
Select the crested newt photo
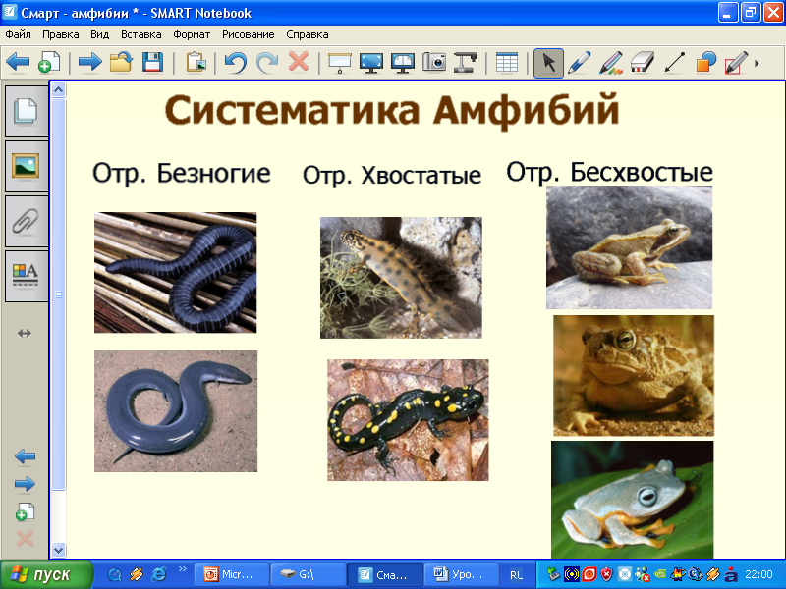[x=401, y=278]
